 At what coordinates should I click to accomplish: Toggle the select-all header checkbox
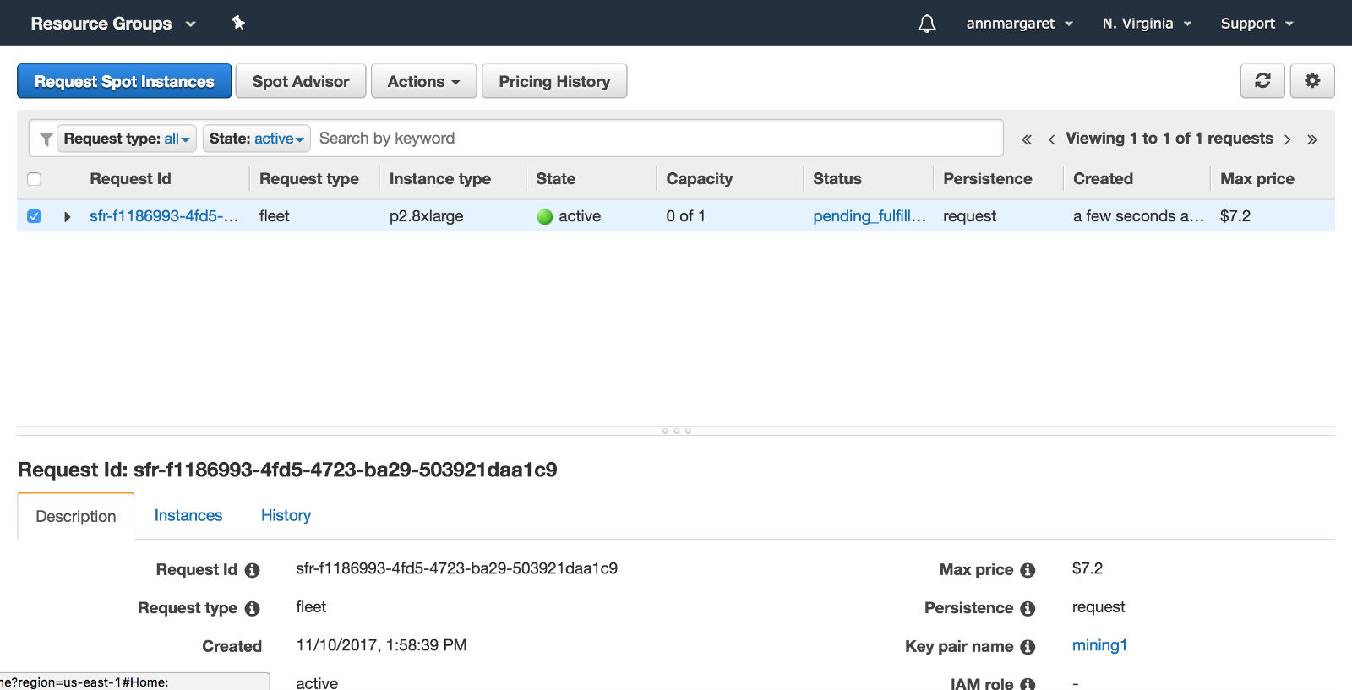click(34, 179)
